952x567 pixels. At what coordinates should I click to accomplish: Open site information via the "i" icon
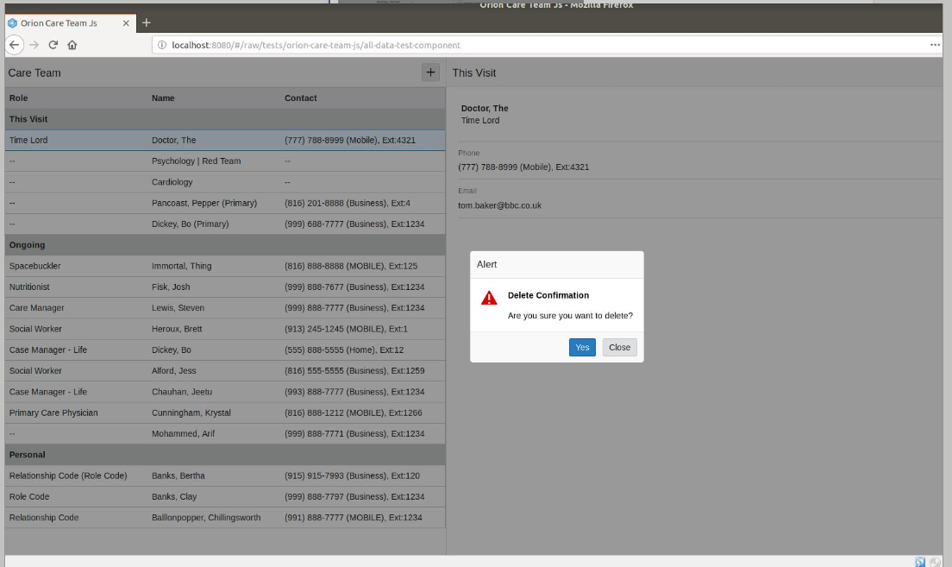(x=161, y=45)
